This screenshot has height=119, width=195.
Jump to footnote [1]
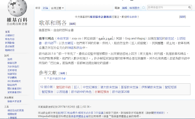pyautogui.click(x=55, y=42)
